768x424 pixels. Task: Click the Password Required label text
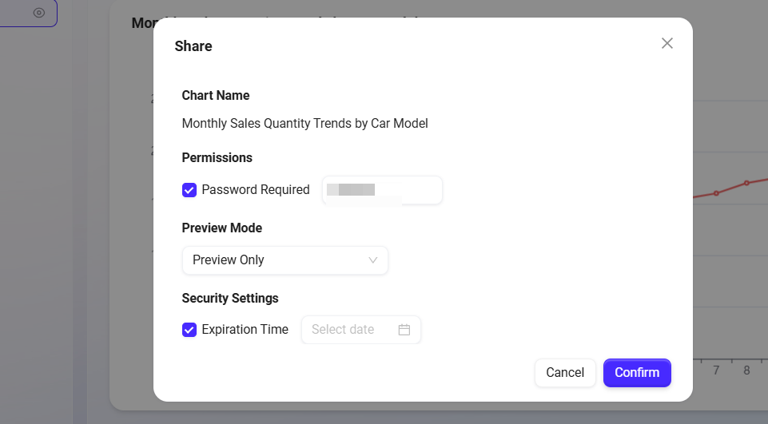click(255, 190)
